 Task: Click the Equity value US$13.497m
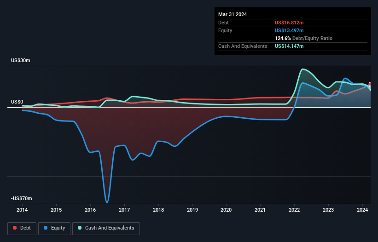point(289,30)
